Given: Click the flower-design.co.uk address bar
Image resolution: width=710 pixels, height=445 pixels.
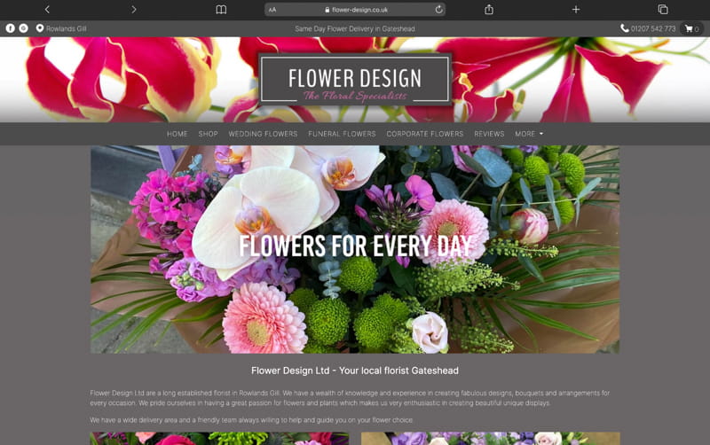Looking at the screenshot, I should 355,10.
